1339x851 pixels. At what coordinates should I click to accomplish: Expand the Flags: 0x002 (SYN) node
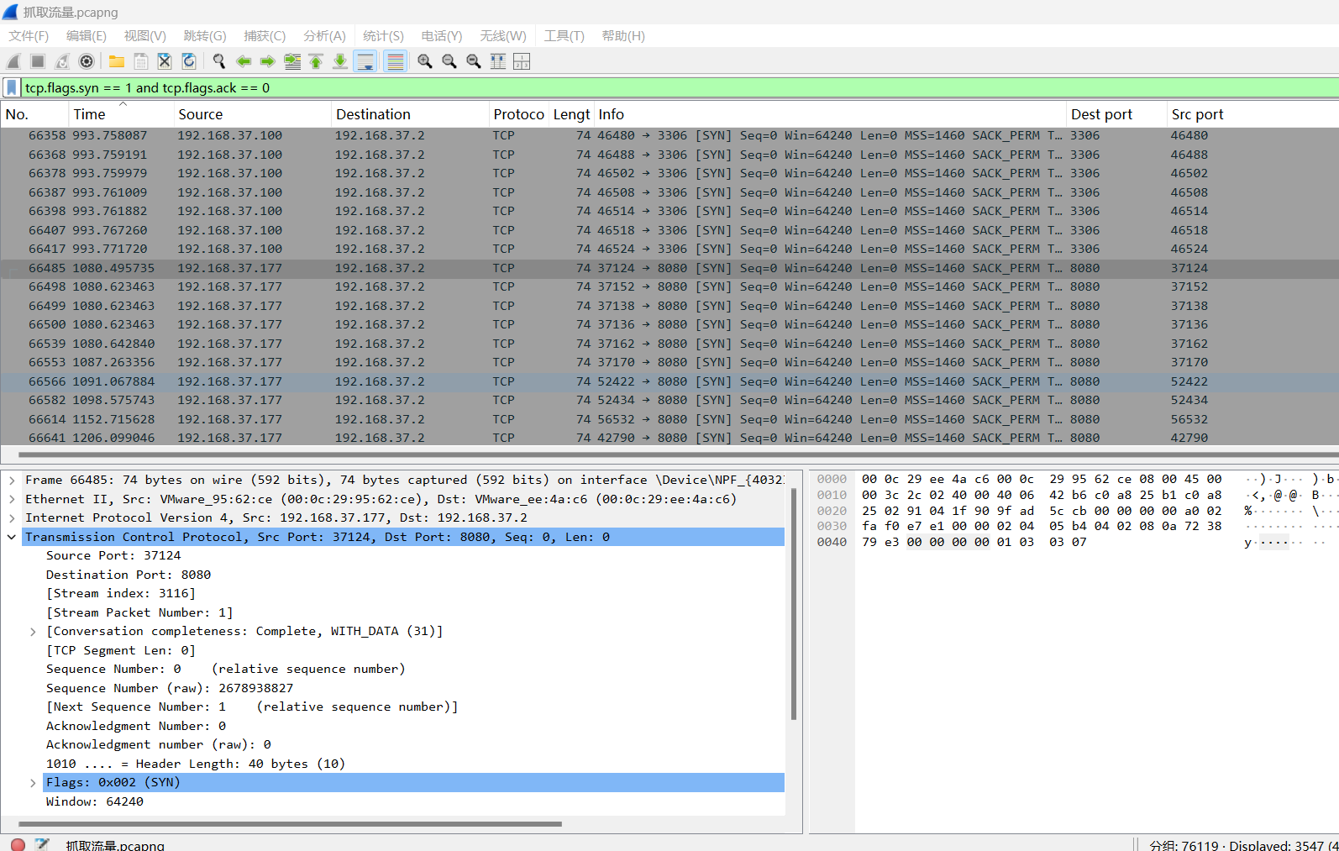tap(33, 783)
